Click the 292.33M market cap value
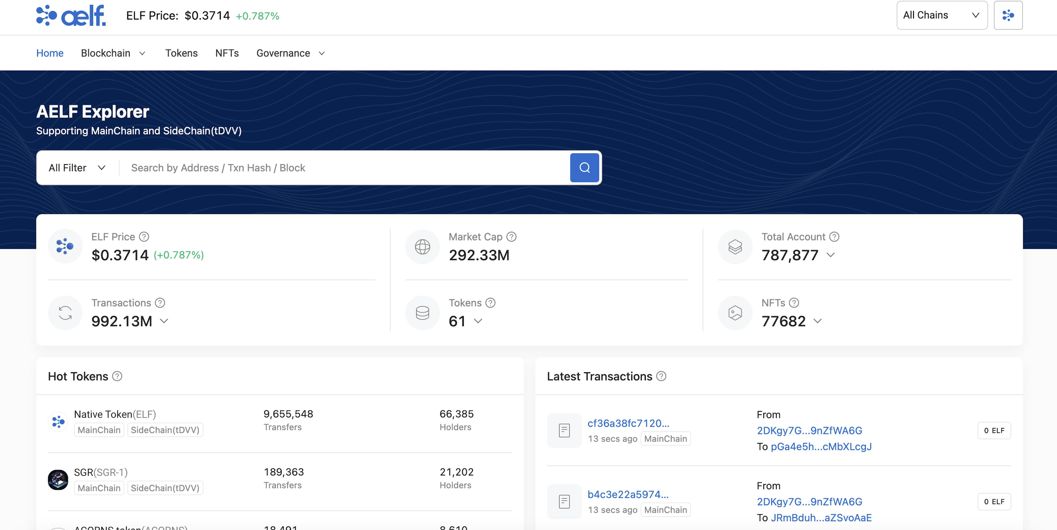The width and height of the screenshot is (1057, 530). (479, 255)
